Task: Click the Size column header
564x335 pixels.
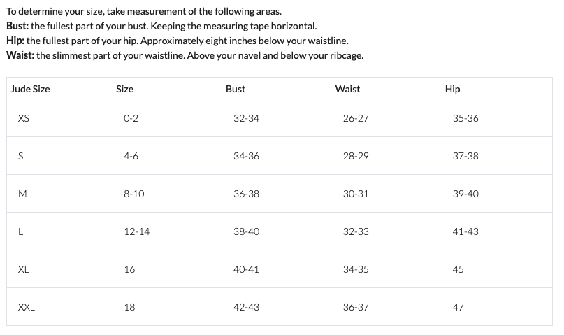Action: (x=124, y=89)
